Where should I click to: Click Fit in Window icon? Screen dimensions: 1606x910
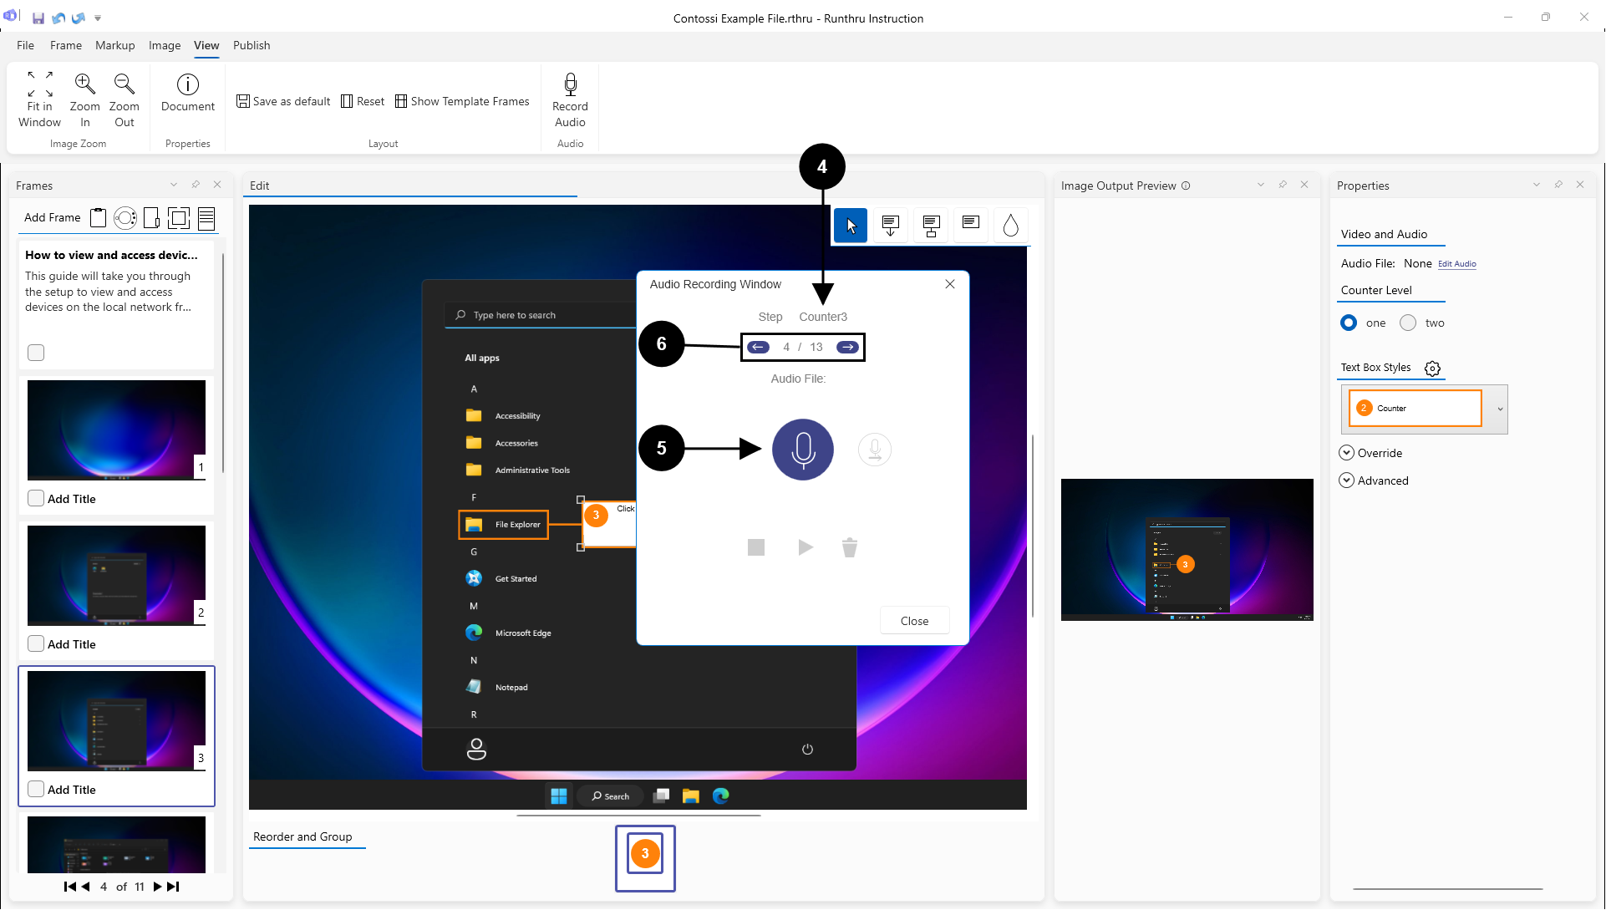point(39,84)
